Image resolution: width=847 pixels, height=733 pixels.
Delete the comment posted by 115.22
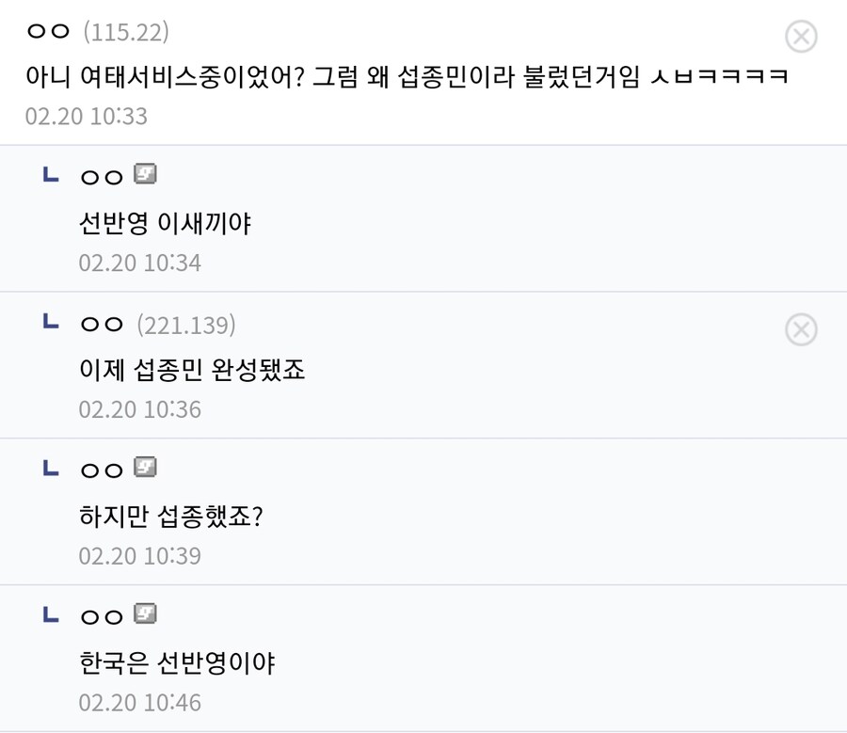click(801, 37)
